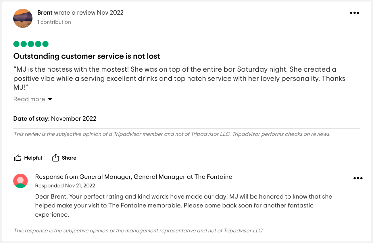Click the five green rating bubbles

pos(30,44)
